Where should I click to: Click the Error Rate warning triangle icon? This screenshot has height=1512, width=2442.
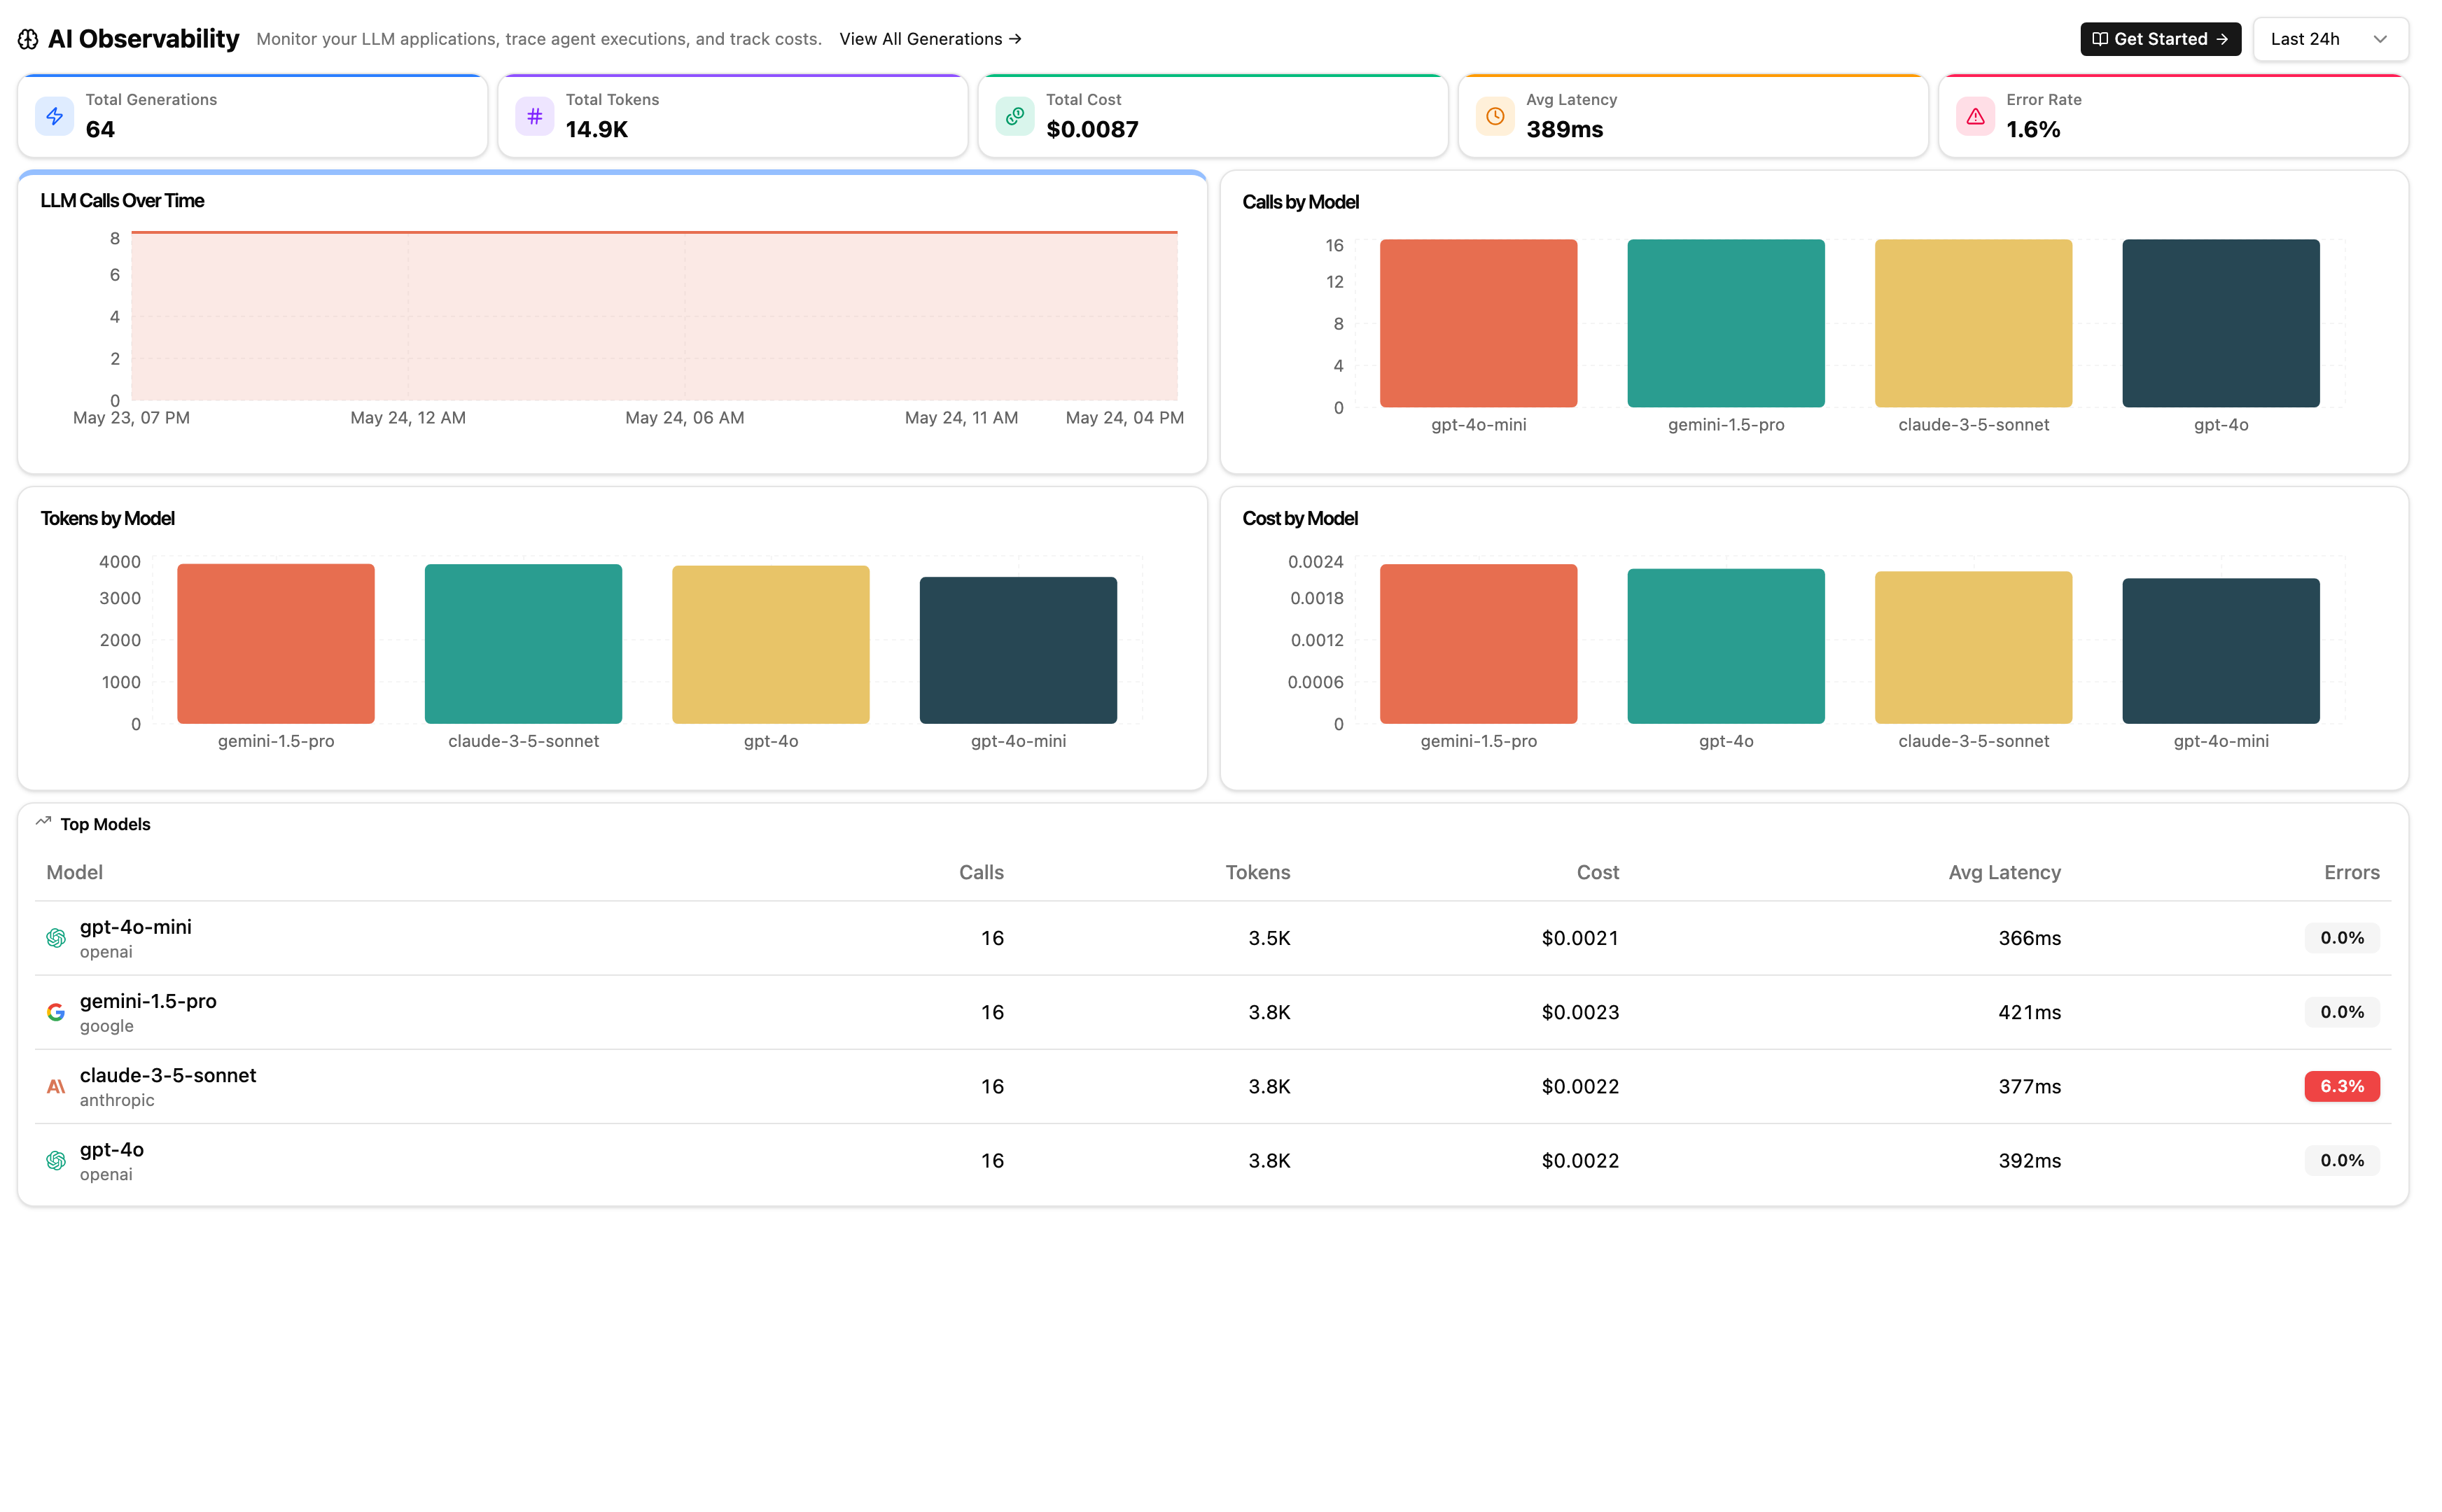click(x=1975, y=116)
